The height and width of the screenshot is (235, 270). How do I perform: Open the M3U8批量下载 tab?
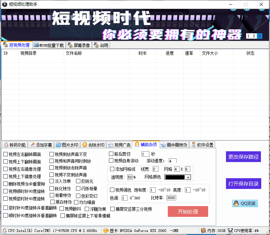coord(49,45)
